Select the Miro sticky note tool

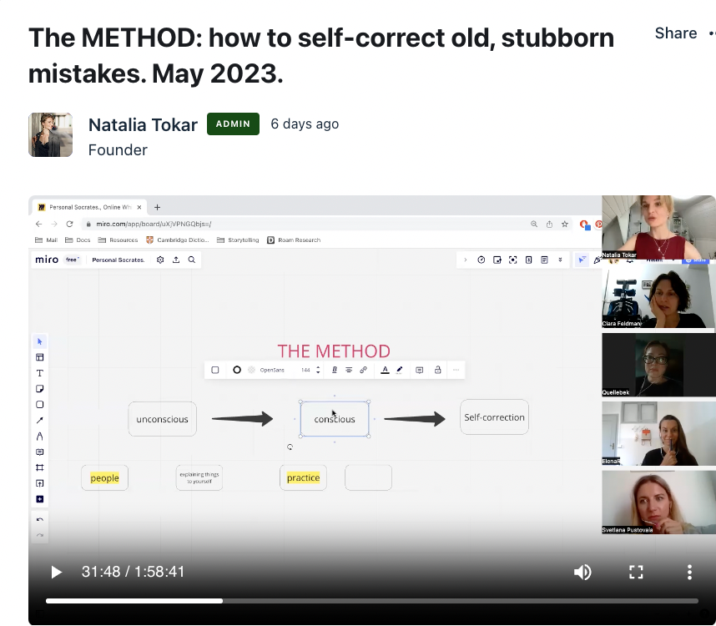pyautogui.click(x=40, y=389)
